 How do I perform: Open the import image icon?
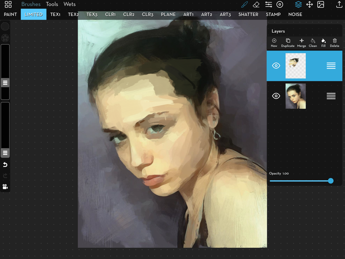click(x=321, y=5)
